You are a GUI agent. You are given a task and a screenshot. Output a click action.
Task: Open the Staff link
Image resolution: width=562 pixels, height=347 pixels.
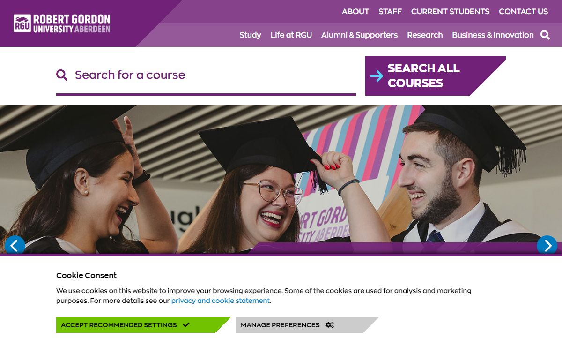tap(390, 12)
